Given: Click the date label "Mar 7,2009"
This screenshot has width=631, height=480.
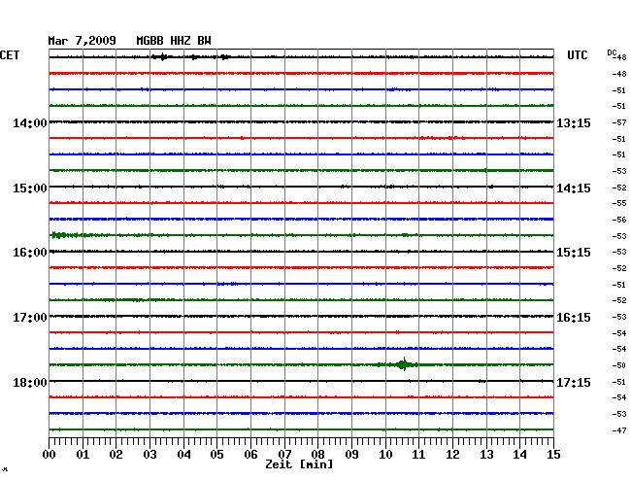Looking at the screenshot, I should pos(83,41).
